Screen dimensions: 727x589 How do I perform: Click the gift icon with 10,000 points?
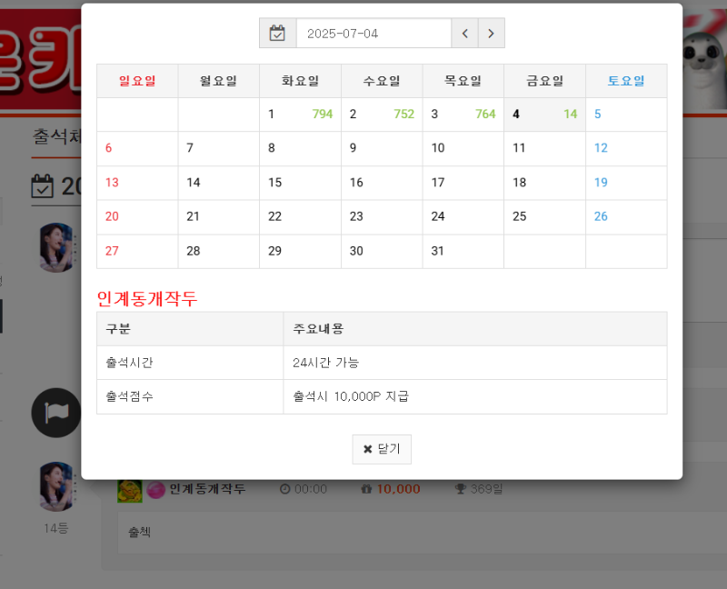coord(366,489)
